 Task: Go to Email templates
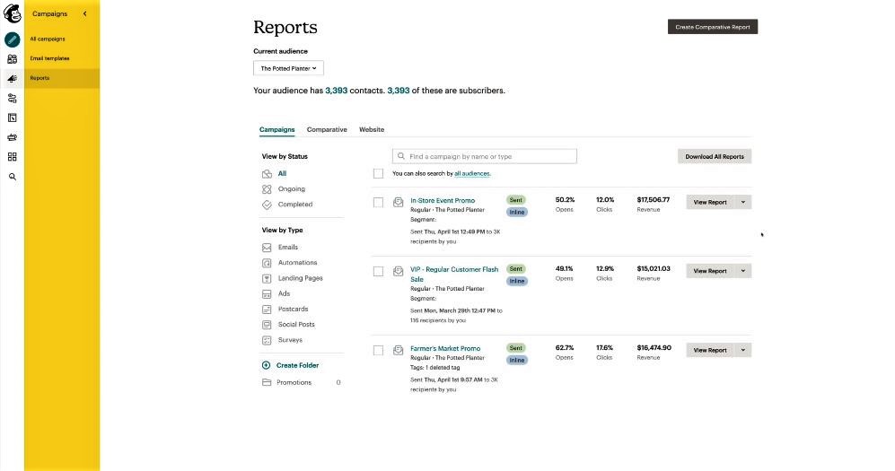pos(49,58)
